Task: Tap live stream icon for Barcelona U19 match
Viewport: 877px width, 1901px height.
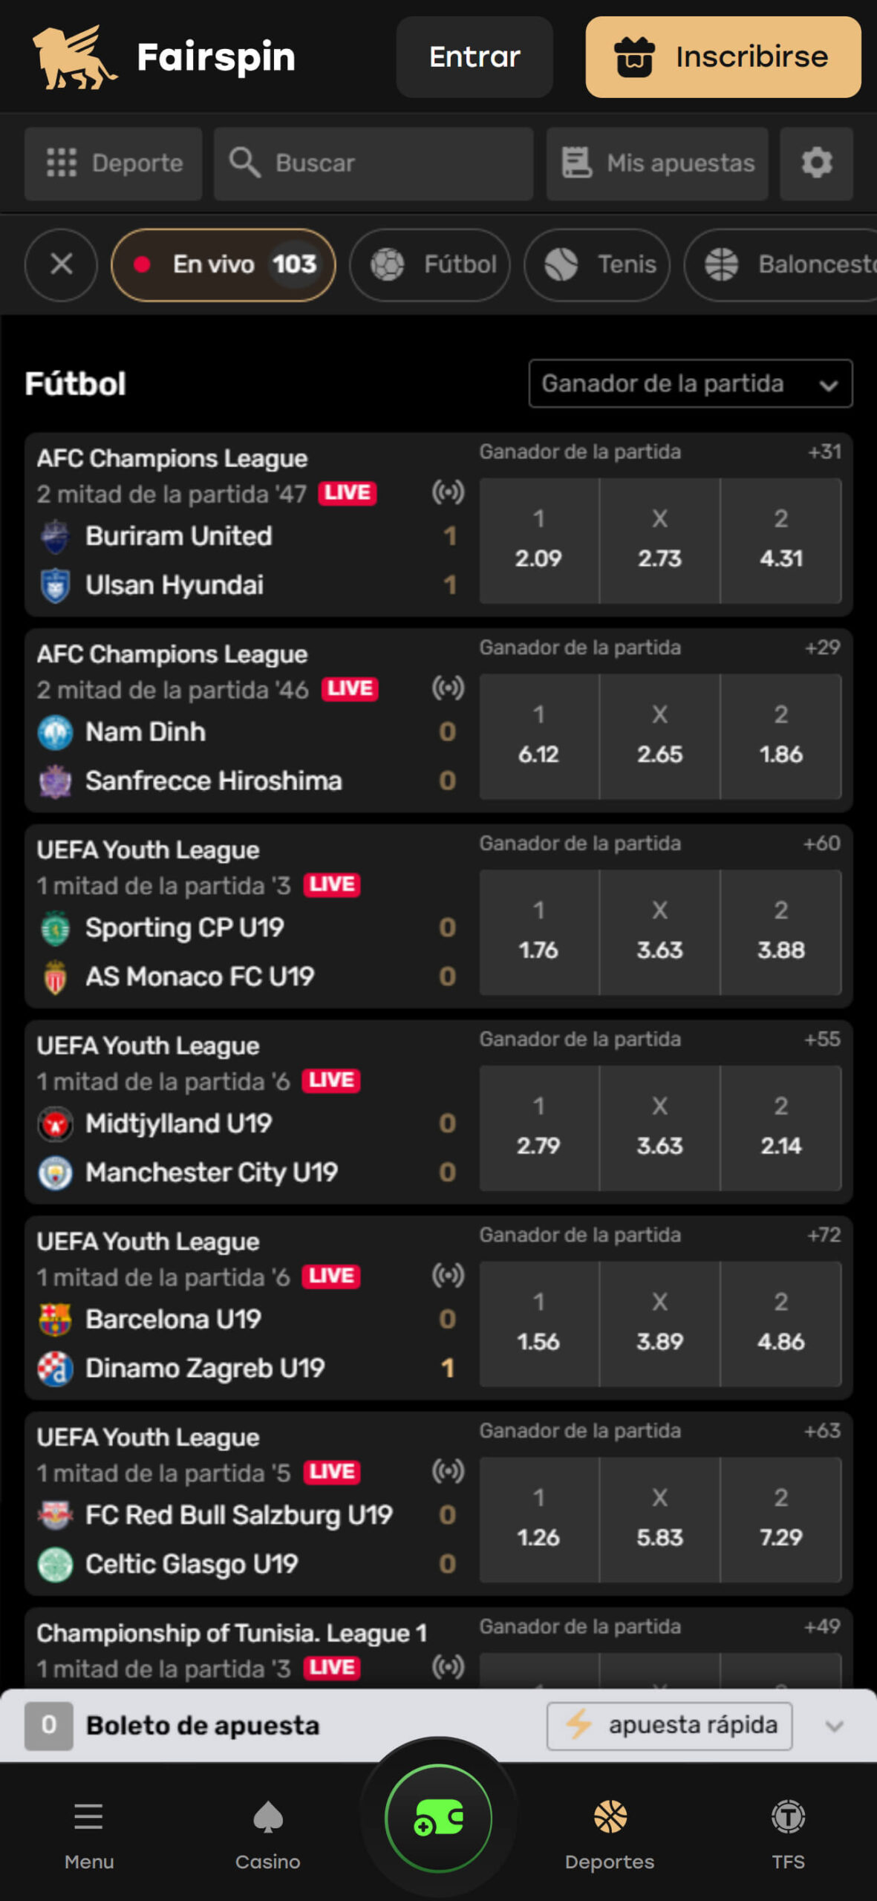Action: (449, 1276)
